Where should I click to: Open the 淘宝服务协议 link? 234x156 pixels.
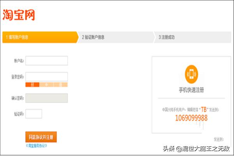click(x=36, y=145)
